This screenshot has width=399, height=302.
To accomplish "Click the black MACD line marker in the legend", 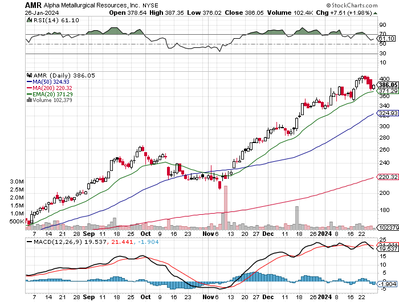I will [29, 242].
